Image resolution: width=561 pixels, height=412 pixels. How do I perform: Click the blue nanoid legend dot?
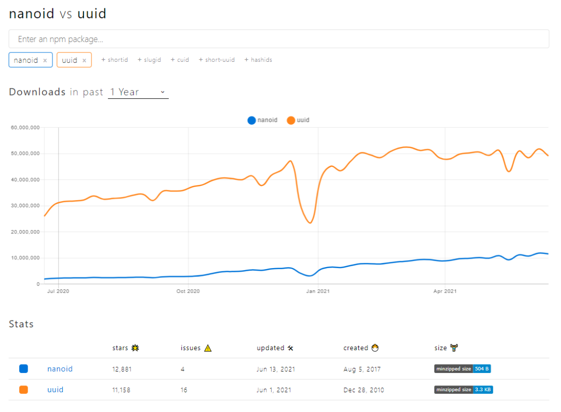tap(252, 120)
